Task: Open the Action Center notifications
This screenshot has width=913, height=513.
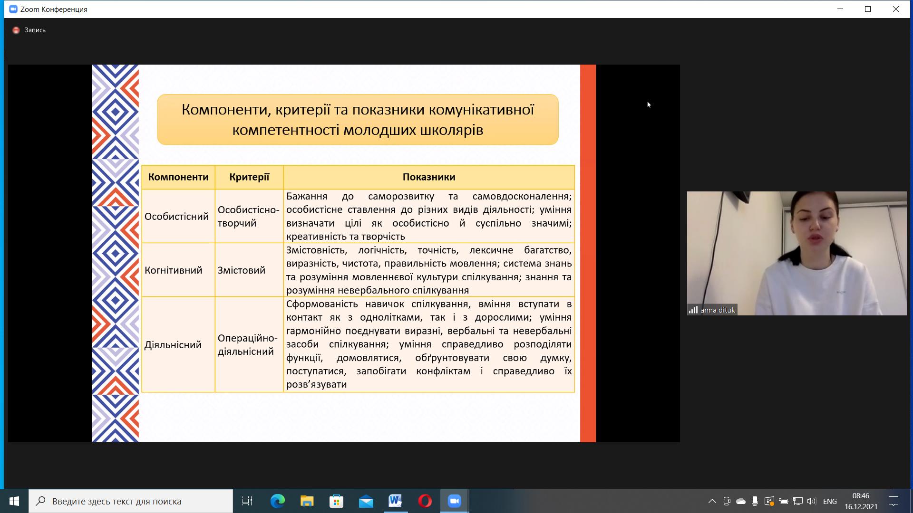Action: 894,501
